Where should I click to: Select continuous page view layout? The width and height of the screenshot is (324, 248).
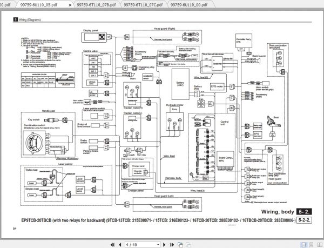(x=312, y=245)
